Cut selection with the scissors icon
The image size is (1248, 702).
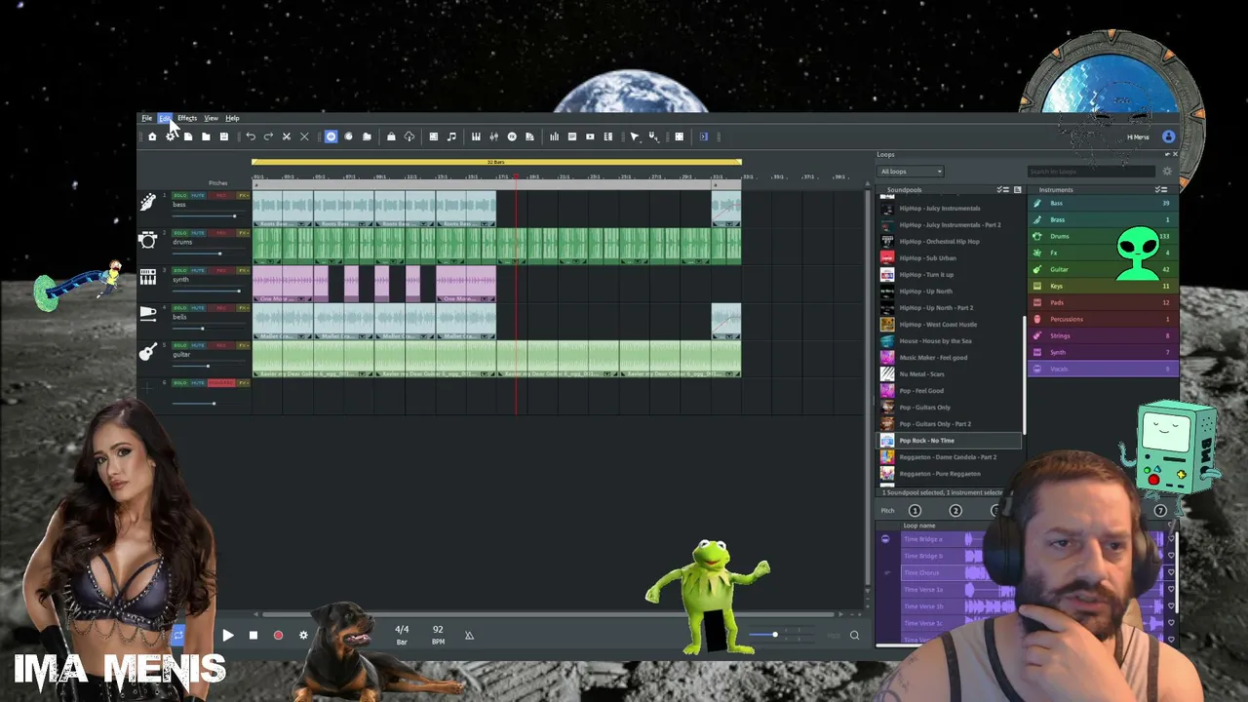coord(286,136)
